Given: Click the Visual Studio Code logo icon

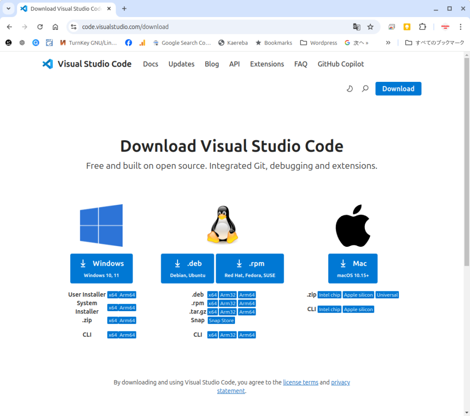Looking at the screenshot, I should (47, 64).
